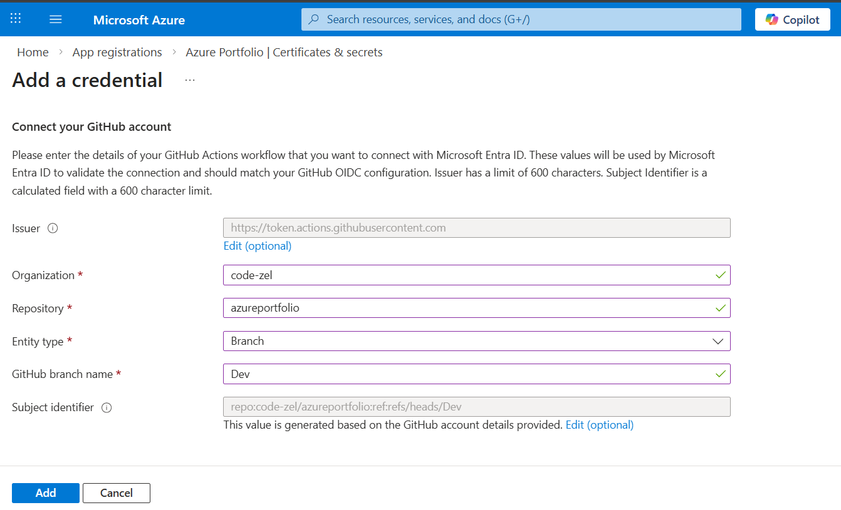The image size is (841, 510).
Task: Return to Azure Portfolio Certificates & secrets breadcrumb
Action: pos(283,52)
